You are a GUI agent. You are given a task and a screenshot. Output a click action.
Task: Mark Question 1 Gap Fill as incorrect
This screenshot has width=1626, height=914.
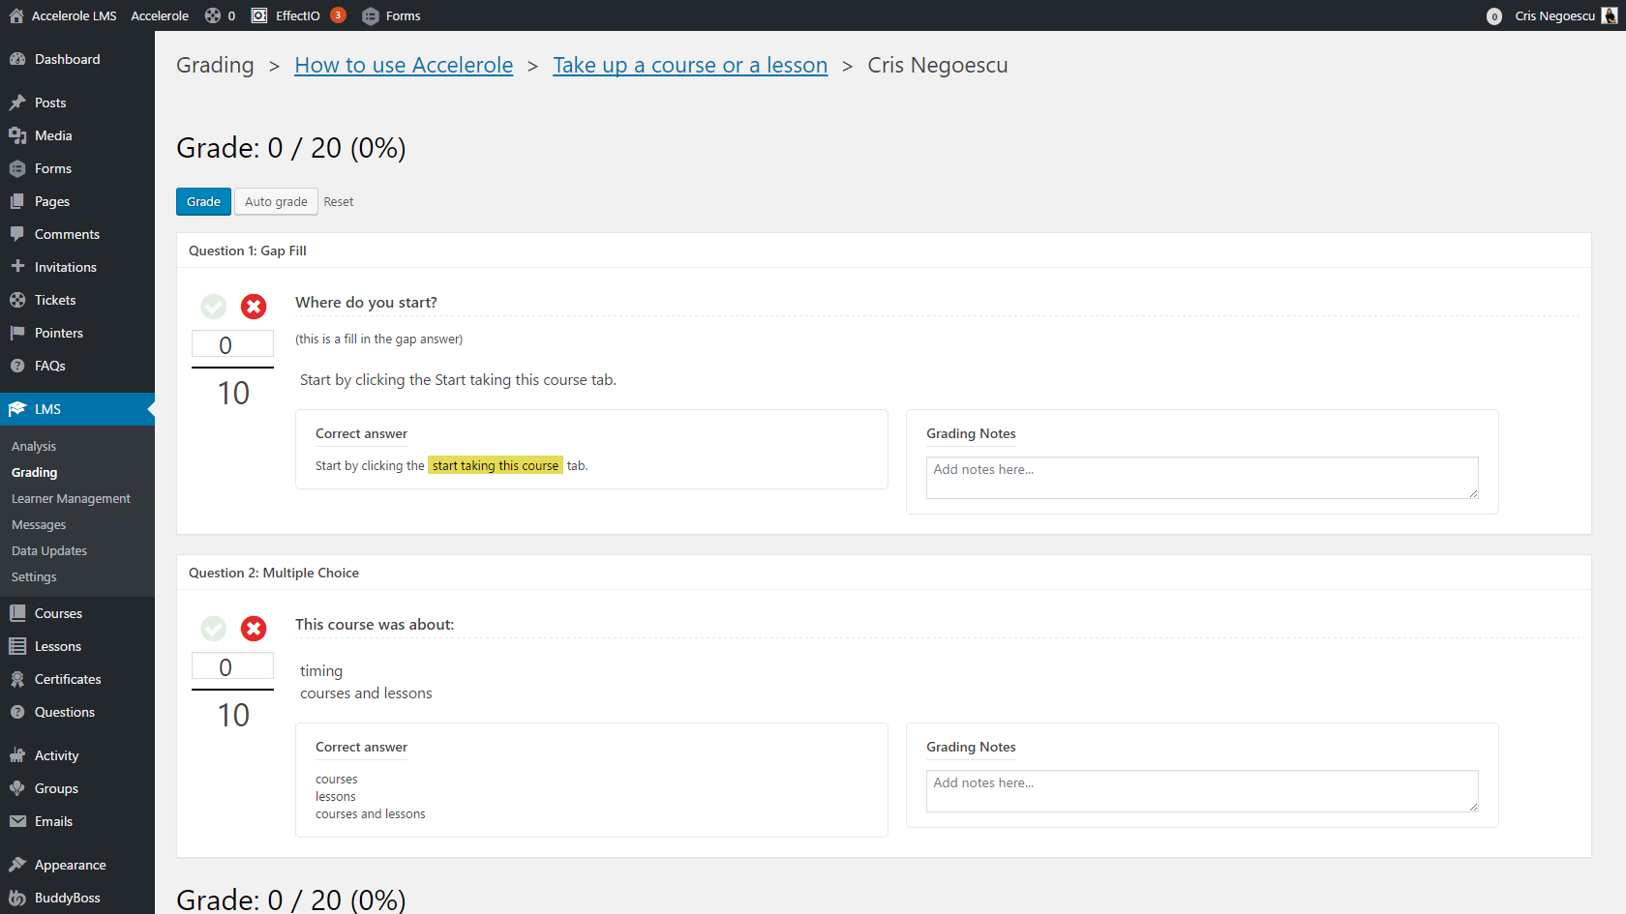click(254, 307)
